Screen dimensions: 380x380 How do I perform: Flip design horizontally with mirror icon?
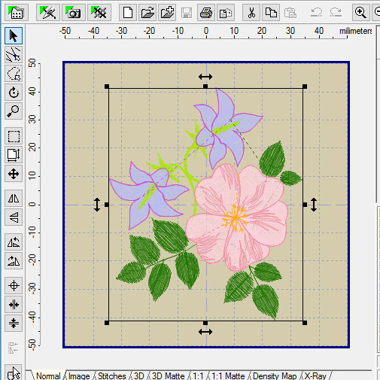tap(14, 198)
